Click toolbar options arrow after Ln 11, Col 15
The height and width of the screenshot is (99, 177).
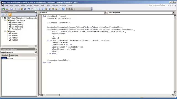pos(92,9)
